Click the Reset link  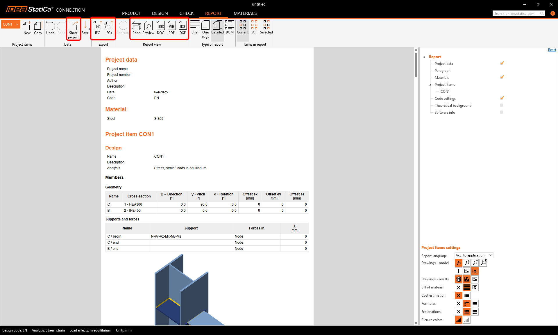pyautogui.click(x=552, y=49)
